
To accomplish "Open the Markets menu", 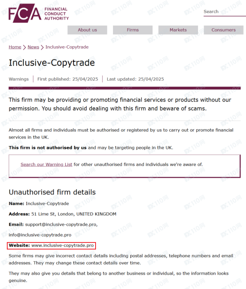I will pyautogui.click(x=178, y=30).
